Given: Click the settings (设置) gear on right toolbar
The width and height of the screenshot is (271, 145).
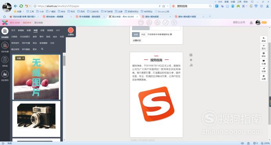Looking at the screenshot, I should (x=264, y=77).
